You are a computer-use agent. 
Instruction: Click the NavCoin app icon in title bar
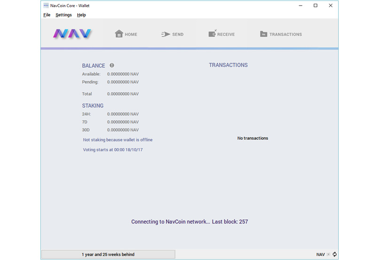point(46,6)
